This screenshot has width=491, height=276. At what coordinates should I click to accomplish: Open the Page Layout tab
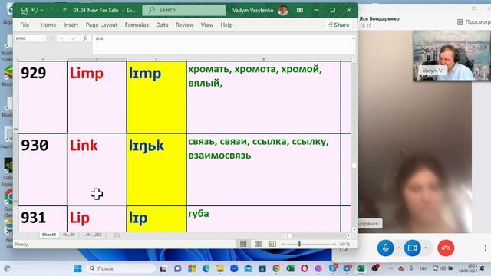coord(101,25)
